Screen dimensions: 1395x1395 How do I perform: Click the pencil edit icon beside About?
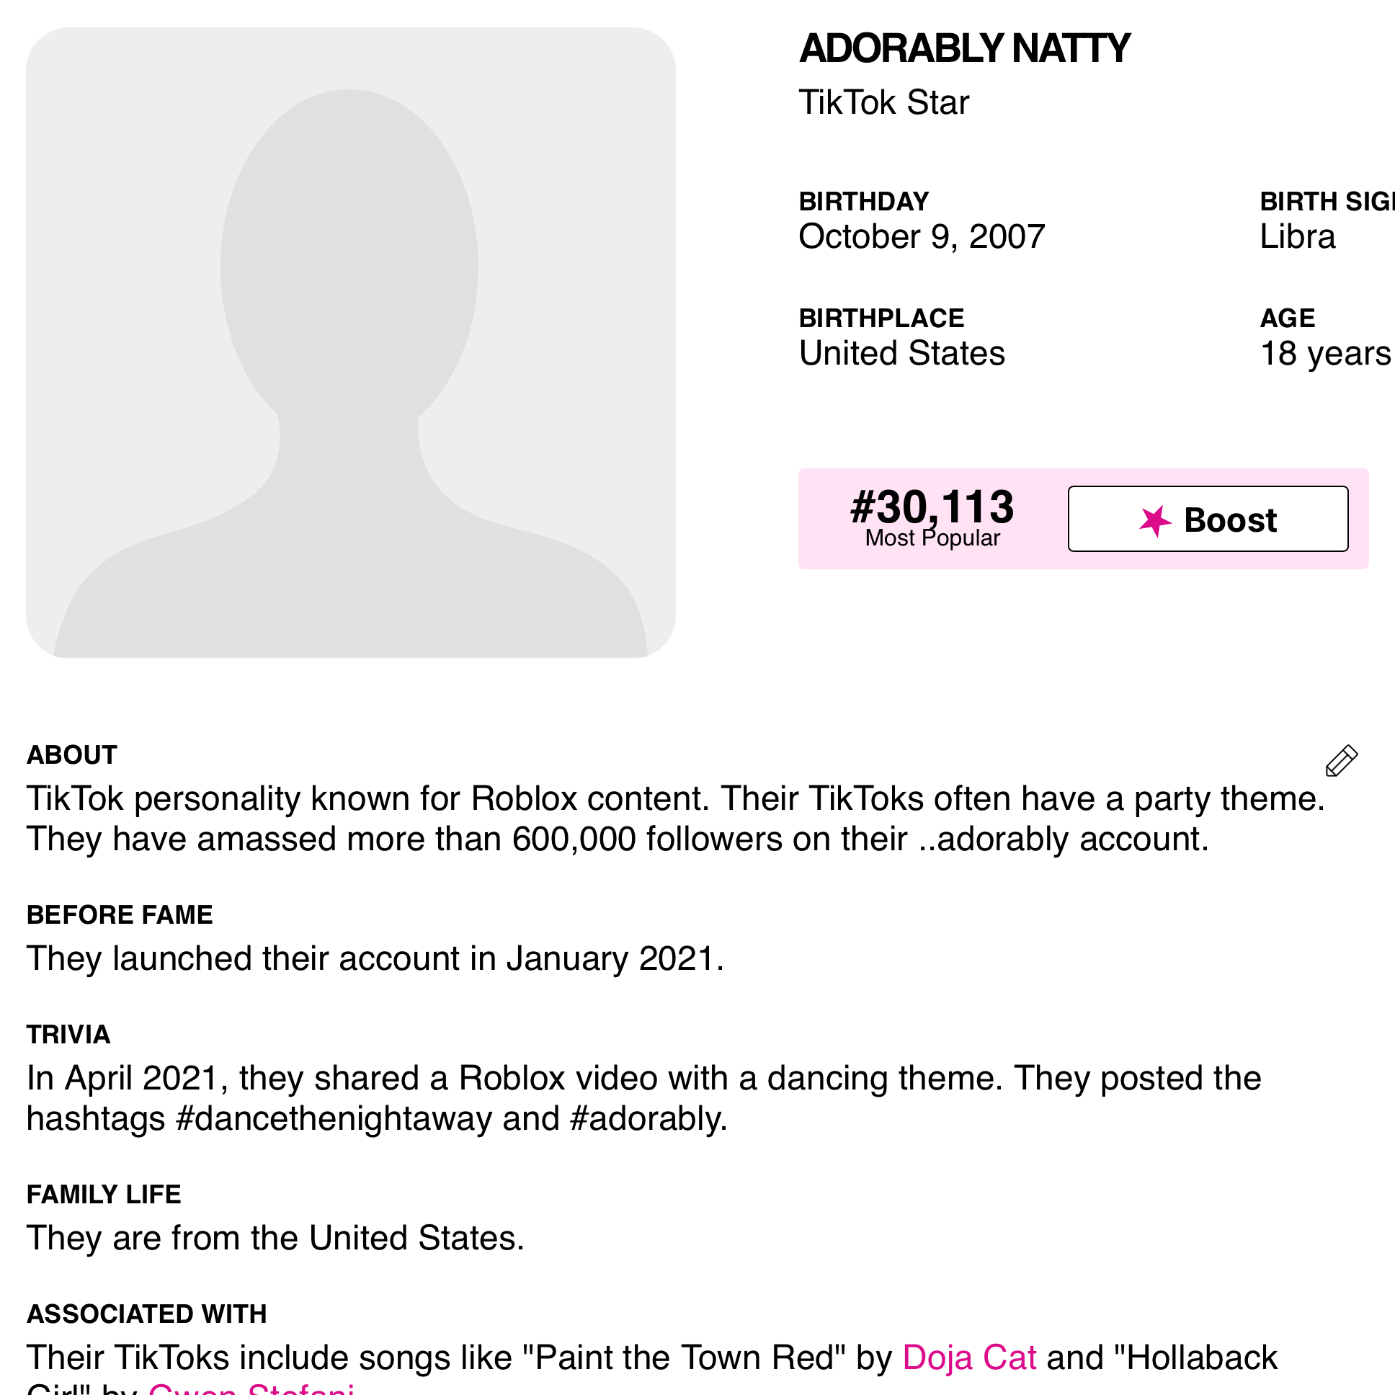[x=1342, y=761]
